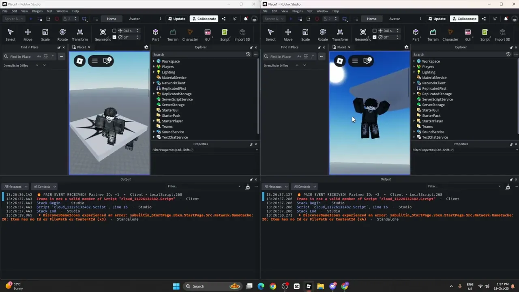This screenshot has height=292, width=519.
Task: Toggle rotation snapping checkbox in left window
Action: (114, 37)
